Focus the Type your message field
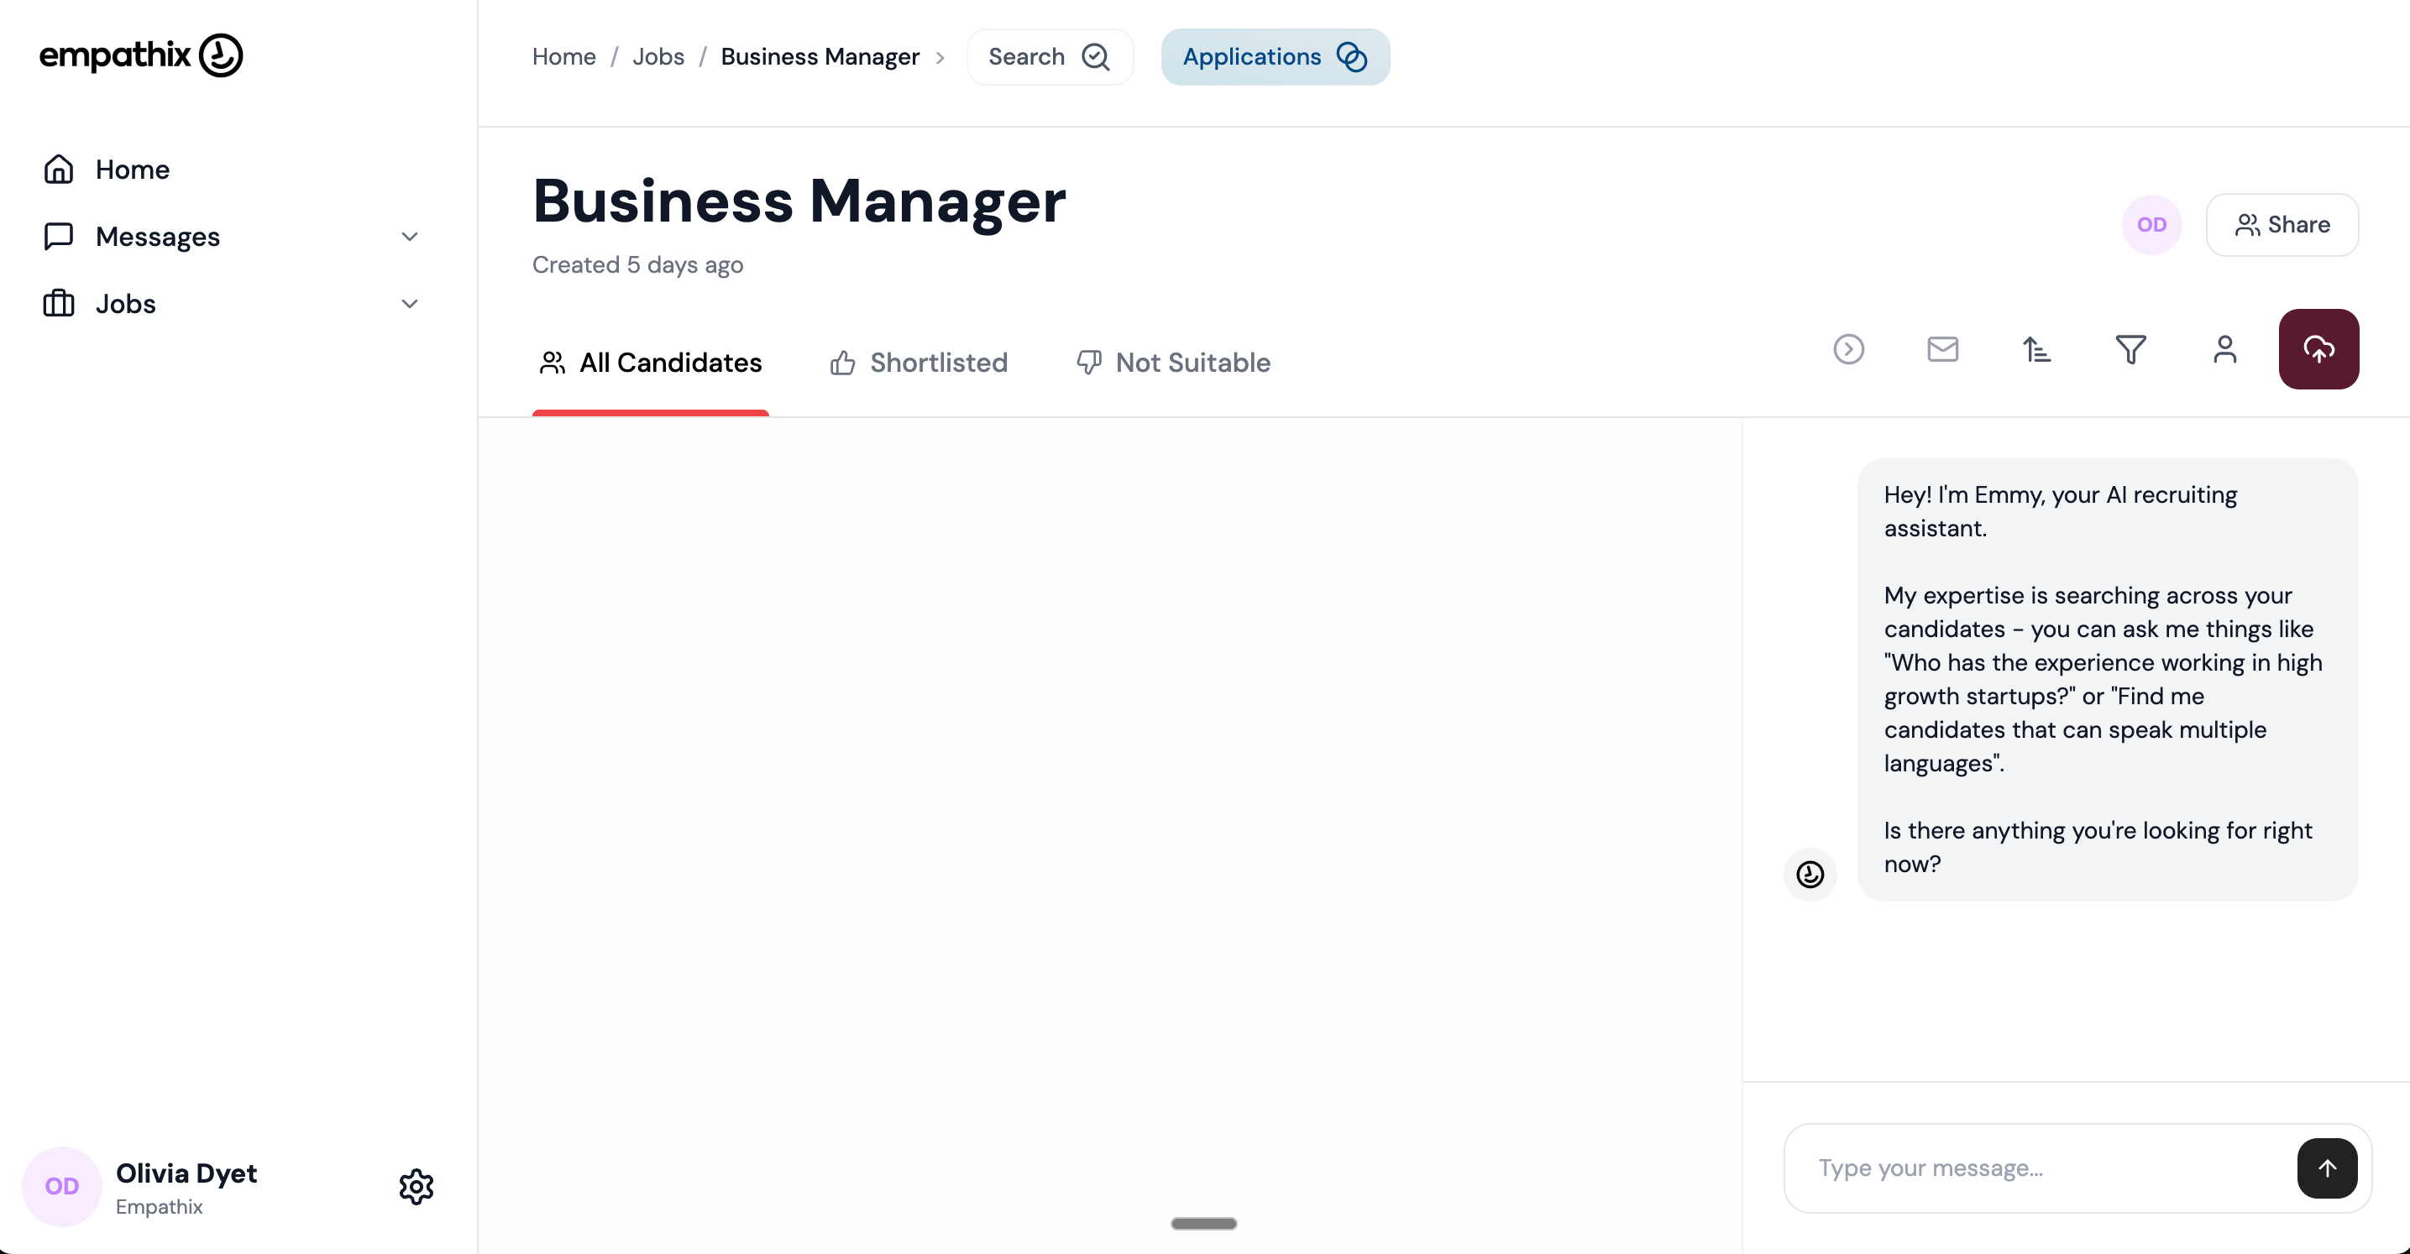The image size is (2410, 1254). (2040, 1167)
